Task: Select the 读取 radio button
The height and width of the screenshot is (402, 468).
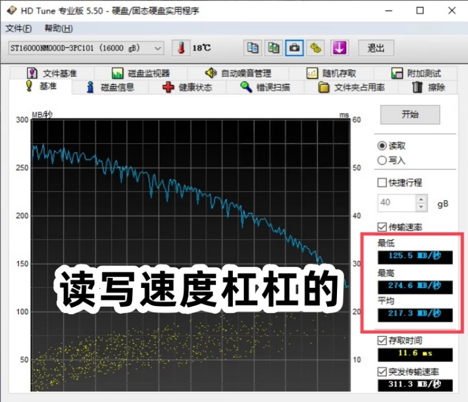Action: tap(382, 146)
